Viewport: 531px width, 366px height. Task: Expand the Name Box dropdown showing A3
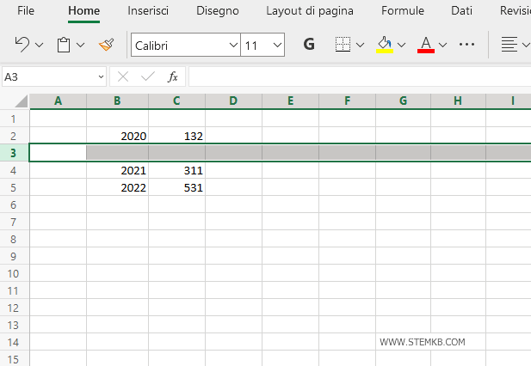[100, 76]
